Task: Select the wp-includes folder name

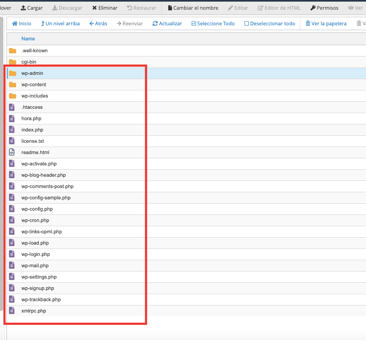Action: [x=34, y=96]
